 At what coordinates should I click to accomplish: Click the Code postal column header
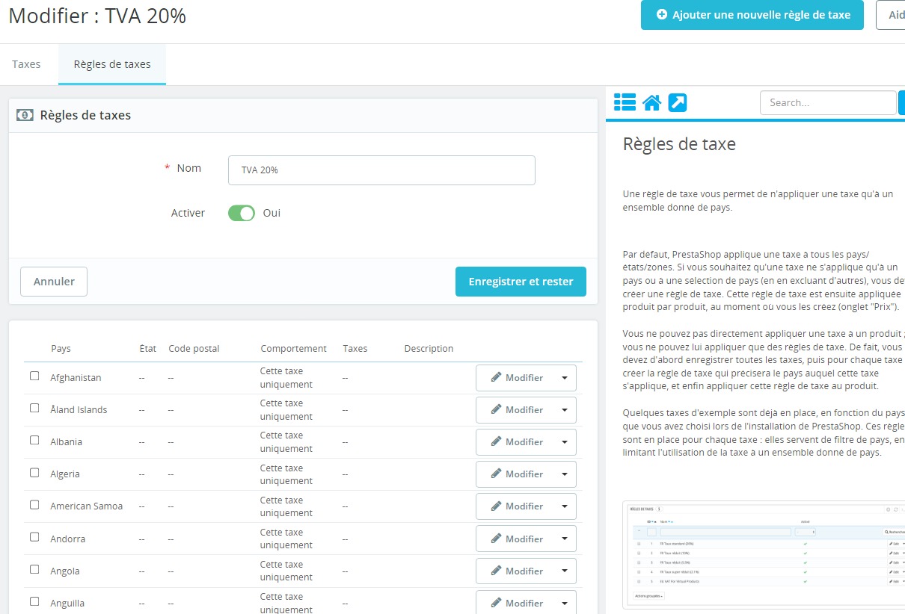point(194,349)
